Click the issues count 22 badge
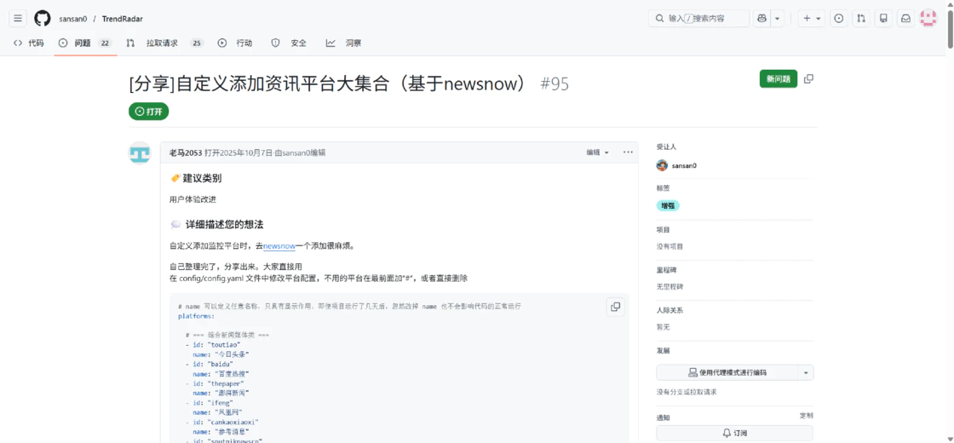The height and width of the screenshot is (443, 954). click(x=106, y=43)
